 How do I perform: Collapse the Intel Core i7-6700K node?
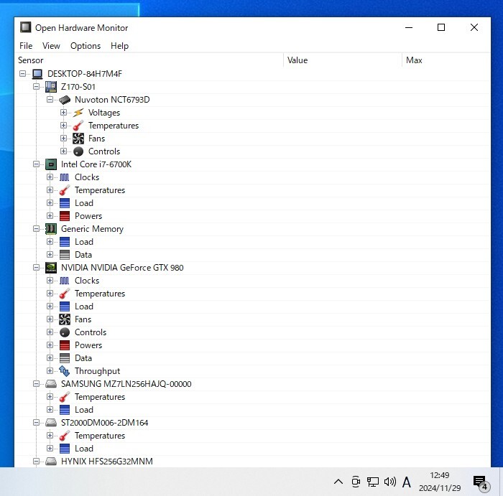point(36,164)
